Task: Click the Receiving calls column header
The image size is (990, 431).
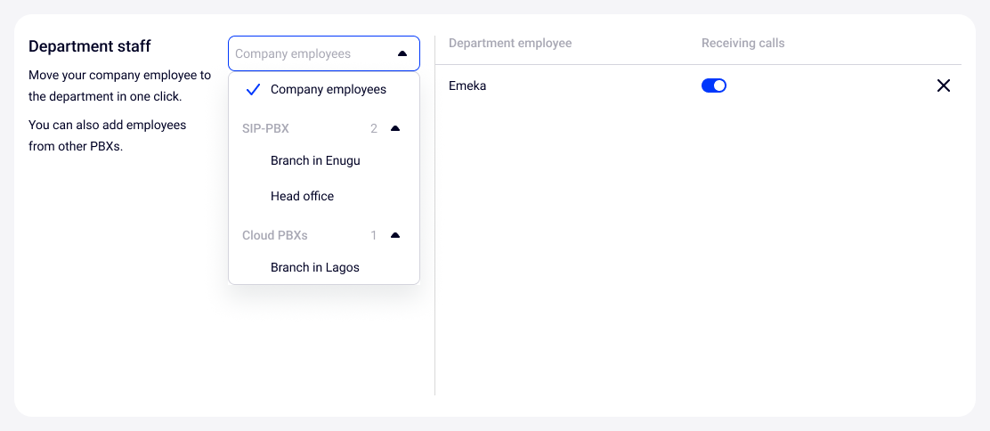Action: tap(742, 43)
